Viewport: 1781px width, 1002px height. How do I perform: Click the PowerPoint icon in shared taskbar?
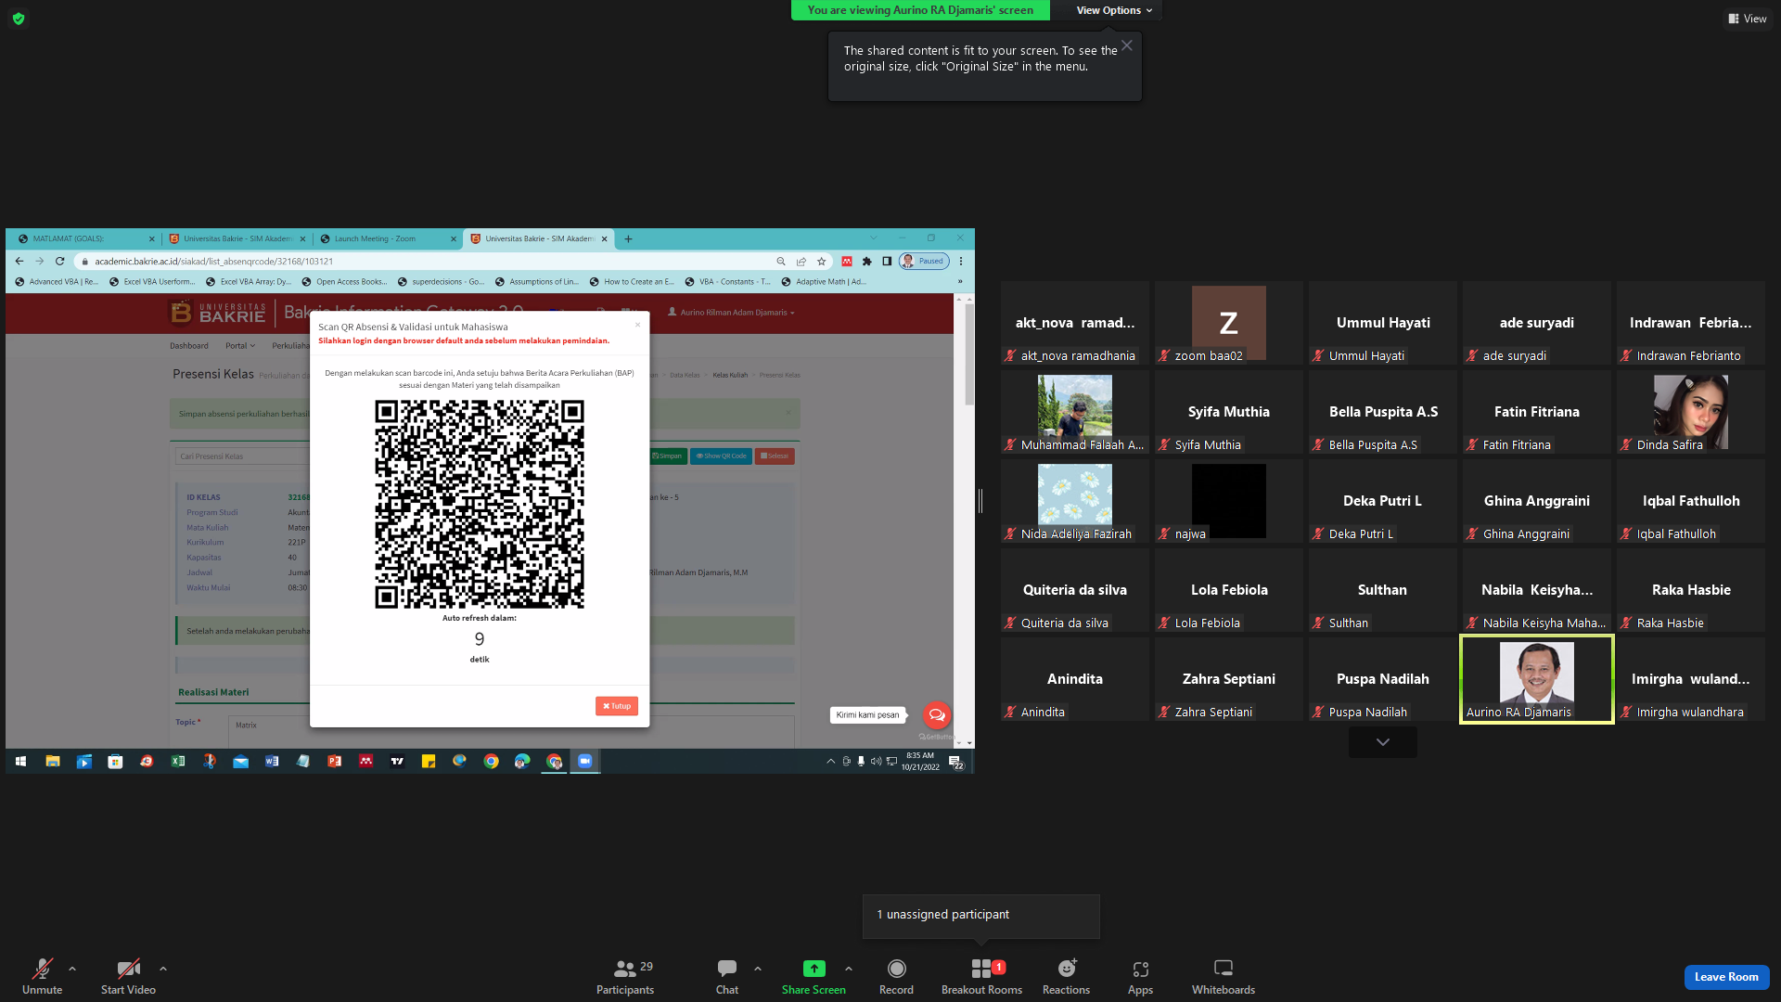pyautogui.click(x=334, y=761)
